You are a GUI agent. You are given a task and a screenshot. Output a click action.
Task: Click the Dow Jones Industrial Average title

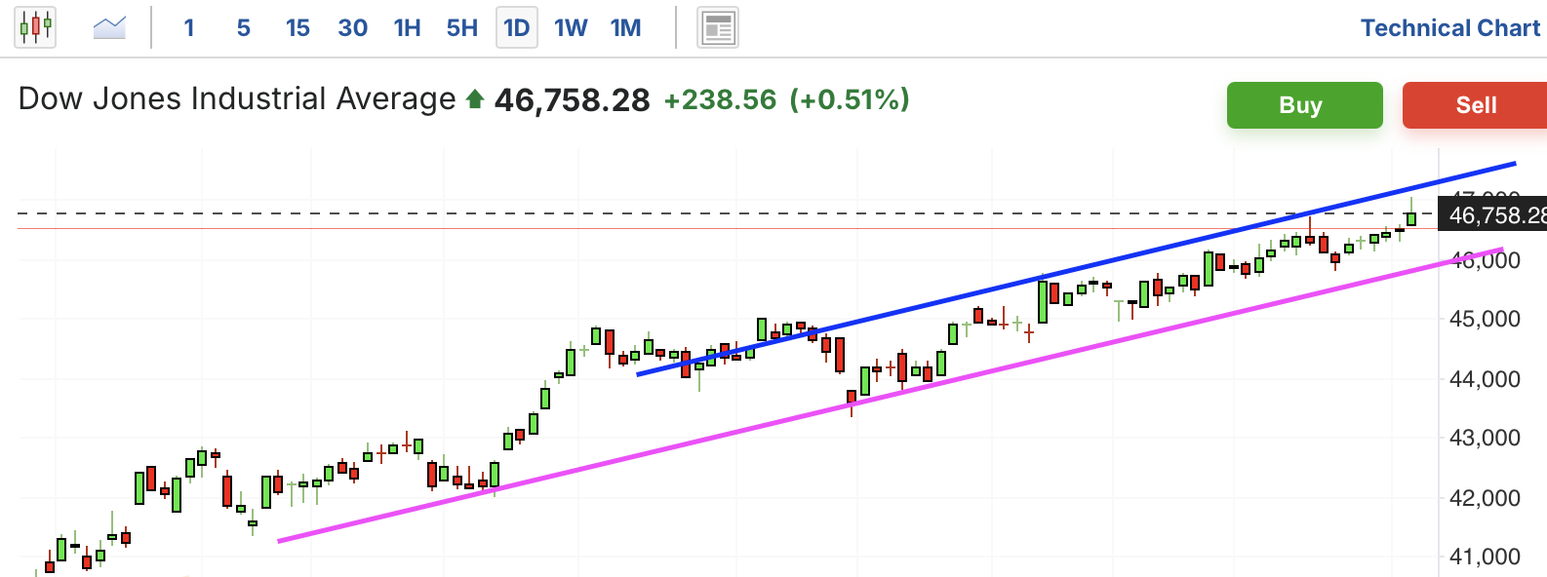point(237,99)
